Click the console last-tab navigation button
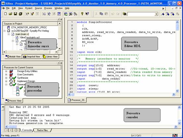183x138 pixels. coord(18,130)
